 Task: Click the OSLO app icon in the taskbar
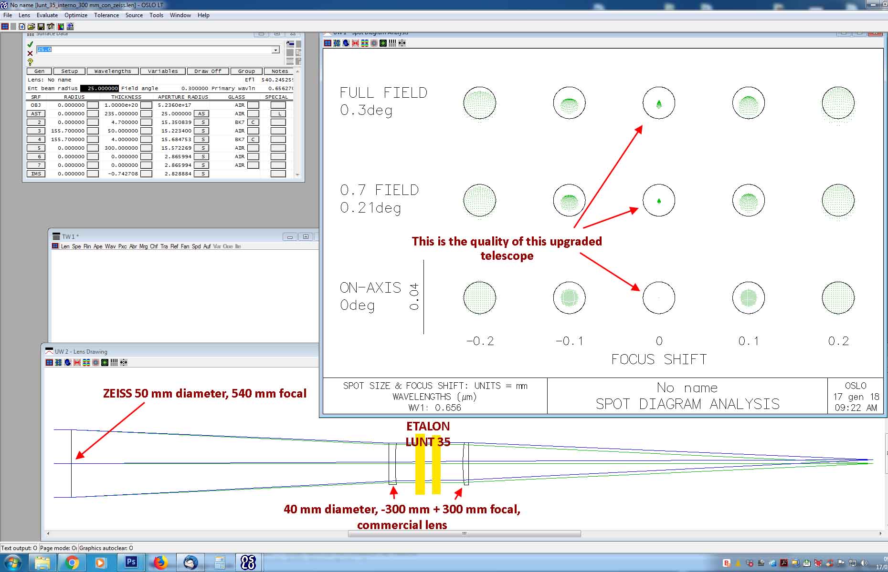(248, 562)
